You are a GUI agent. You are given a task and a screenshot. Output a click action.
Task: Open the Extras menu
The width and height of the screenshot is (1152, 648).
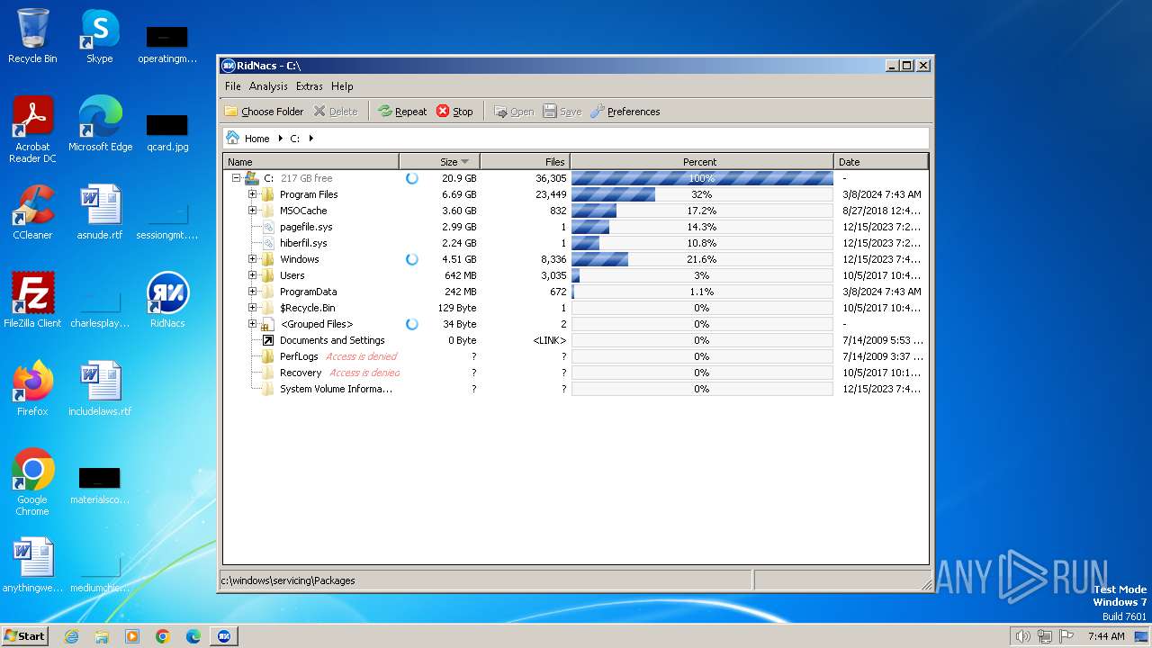309,86
